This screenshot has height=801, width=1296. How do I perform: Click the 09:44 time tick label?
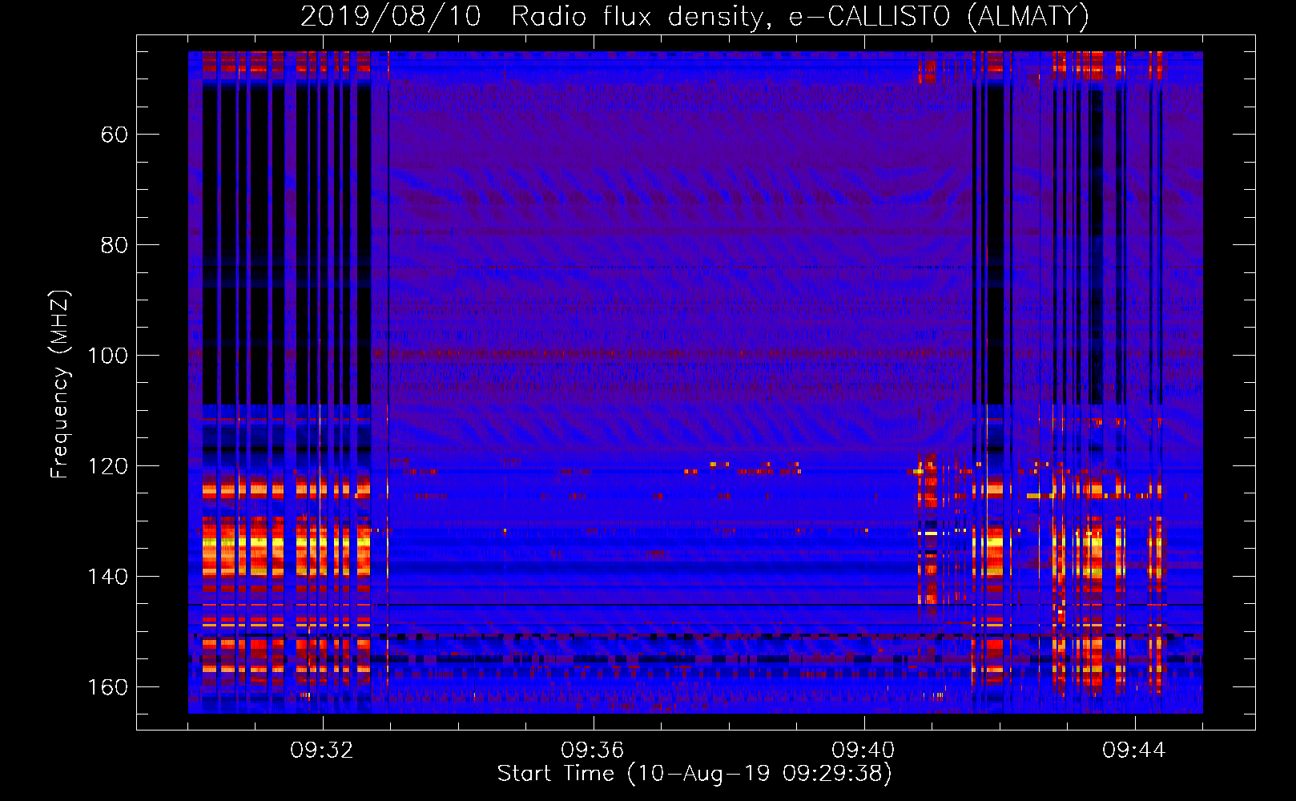click(1134, 751)
